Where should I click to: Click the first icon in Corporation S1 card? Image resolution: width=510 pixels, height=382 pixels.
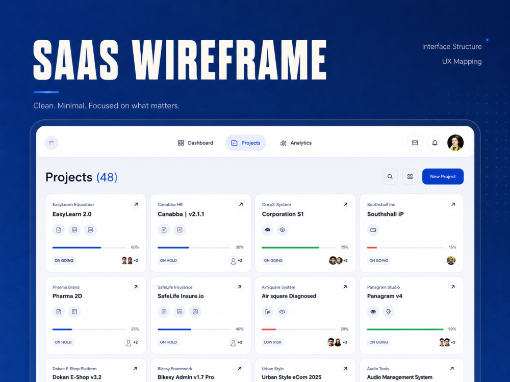point(267,230)
